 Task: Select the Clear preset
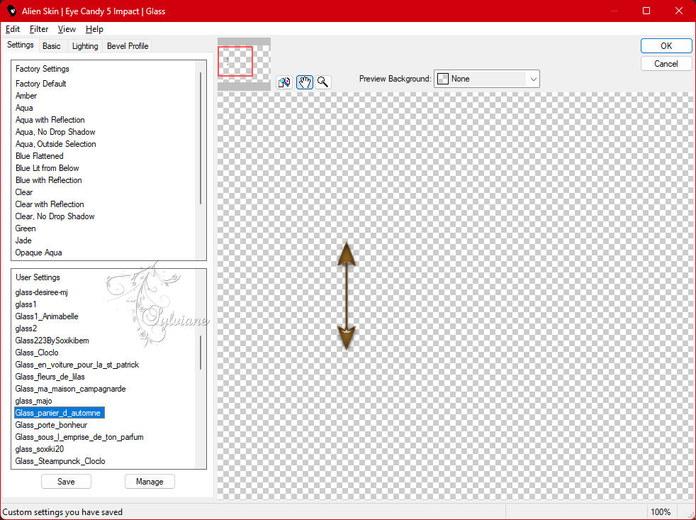tap(24, 192)
